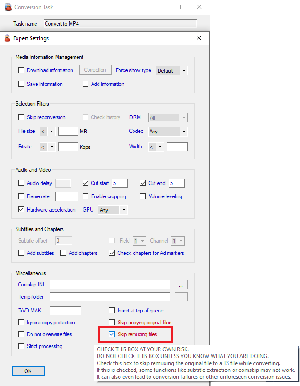Click the TiVO MAK input field
The height and width of the screenshot is (386, 300).
pyautogui.click(x=65, y=311)
